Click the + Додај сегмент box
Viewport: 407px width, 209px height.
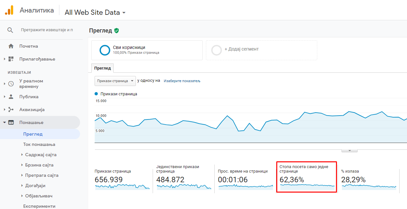261,50
